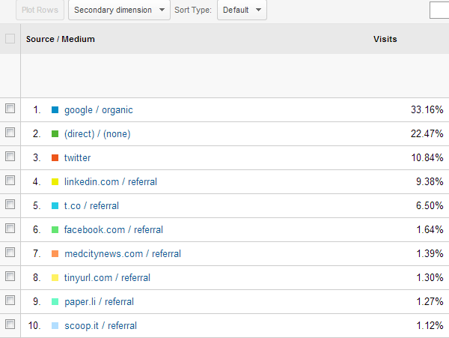This screenshot has width=449, height=338.
Task: Select the 10.84% visits value
Action: coord(427,157)
